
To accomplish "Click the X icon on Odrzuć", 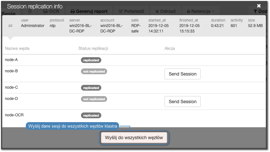I will coord(157,12).
